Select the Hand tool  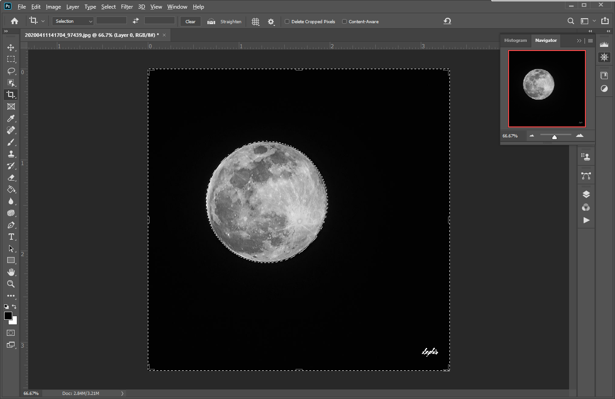(x=11, y=272)
